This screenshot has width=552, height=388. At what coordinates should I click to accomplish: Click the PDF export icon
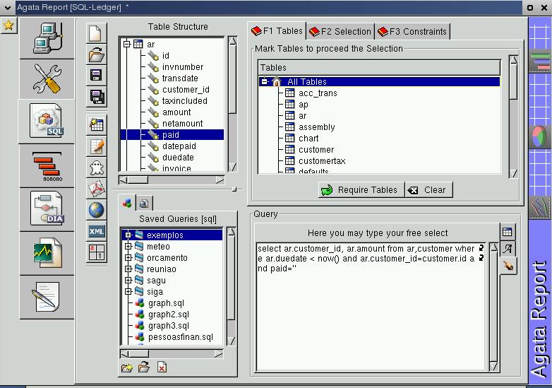[97, 189]
